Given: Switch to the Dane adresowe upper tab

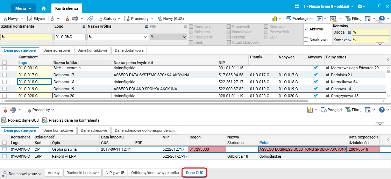Looking at the screenshot, I should (56, 50).
